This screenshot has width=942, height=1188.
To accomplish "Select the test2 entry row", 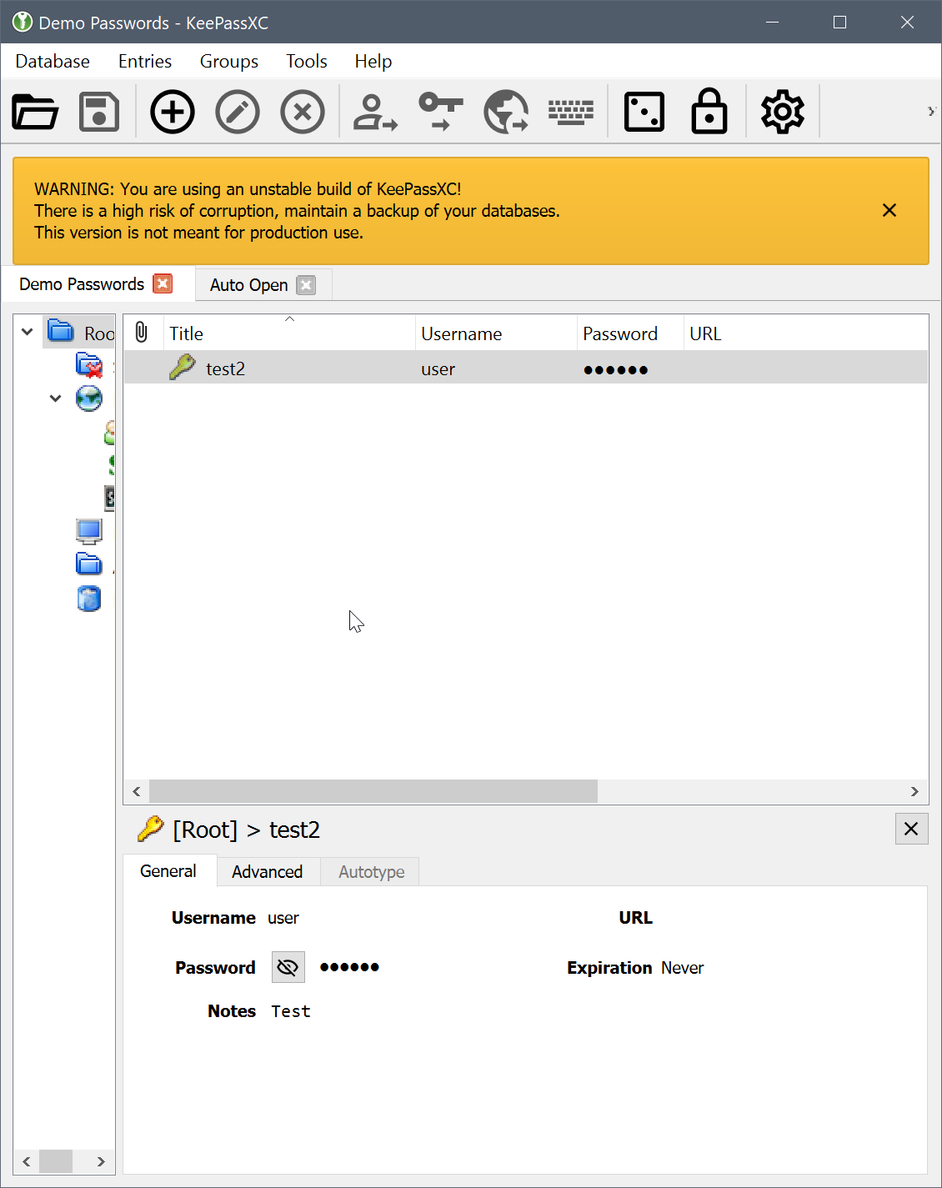I will 526,368.
